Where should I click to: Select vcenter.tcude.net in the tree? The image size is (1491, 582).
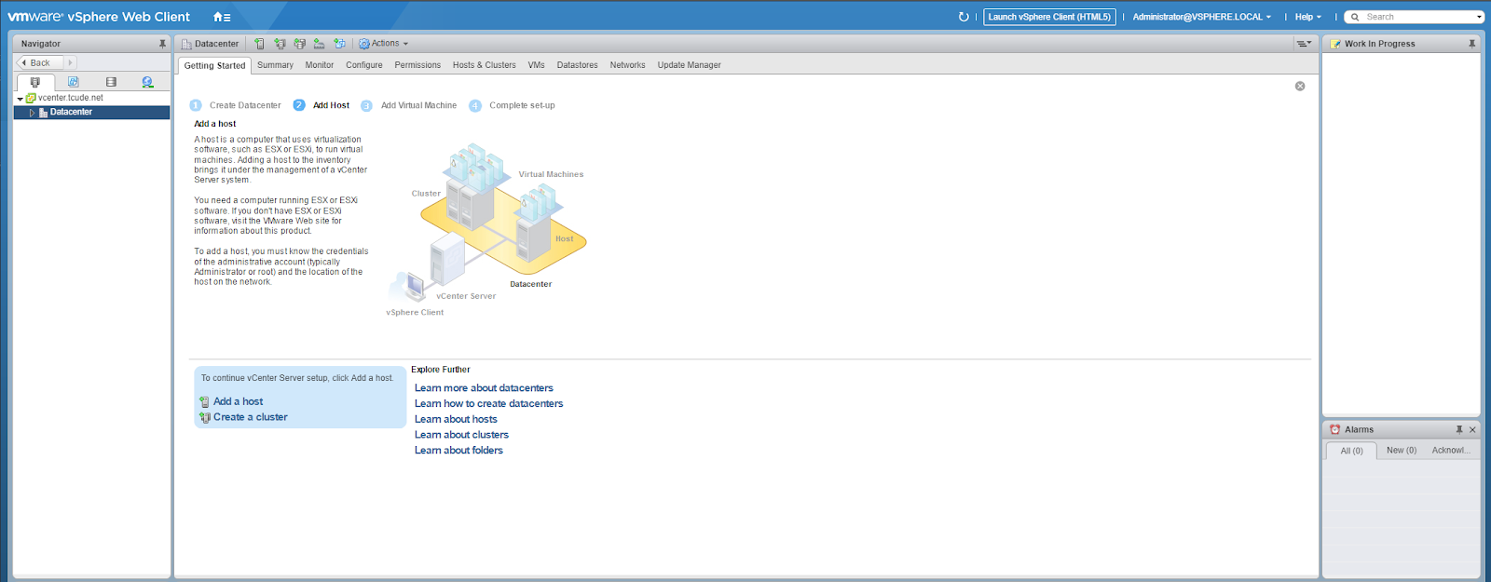pos(70,98)
